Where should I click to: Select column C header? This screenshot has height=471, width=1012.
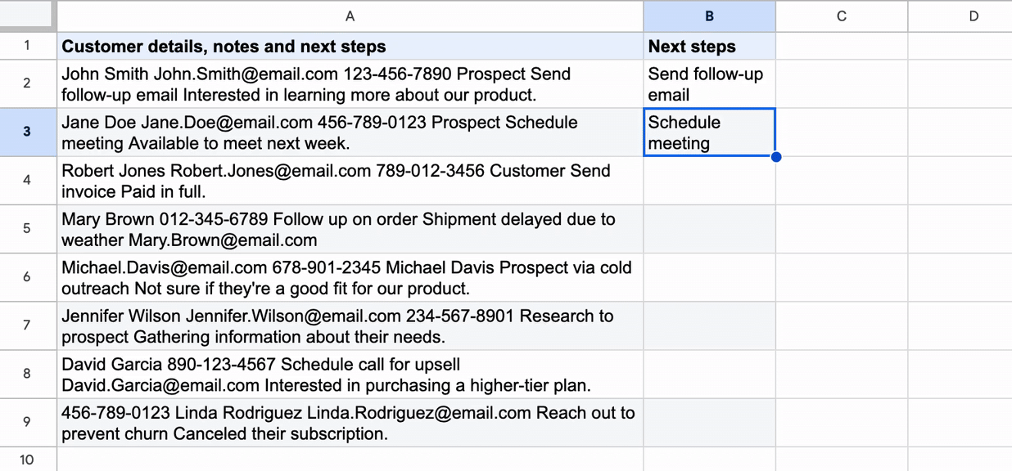841,16
